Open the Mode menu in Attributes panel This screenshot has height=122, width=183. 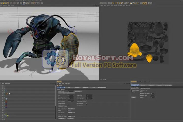(60, 83)
